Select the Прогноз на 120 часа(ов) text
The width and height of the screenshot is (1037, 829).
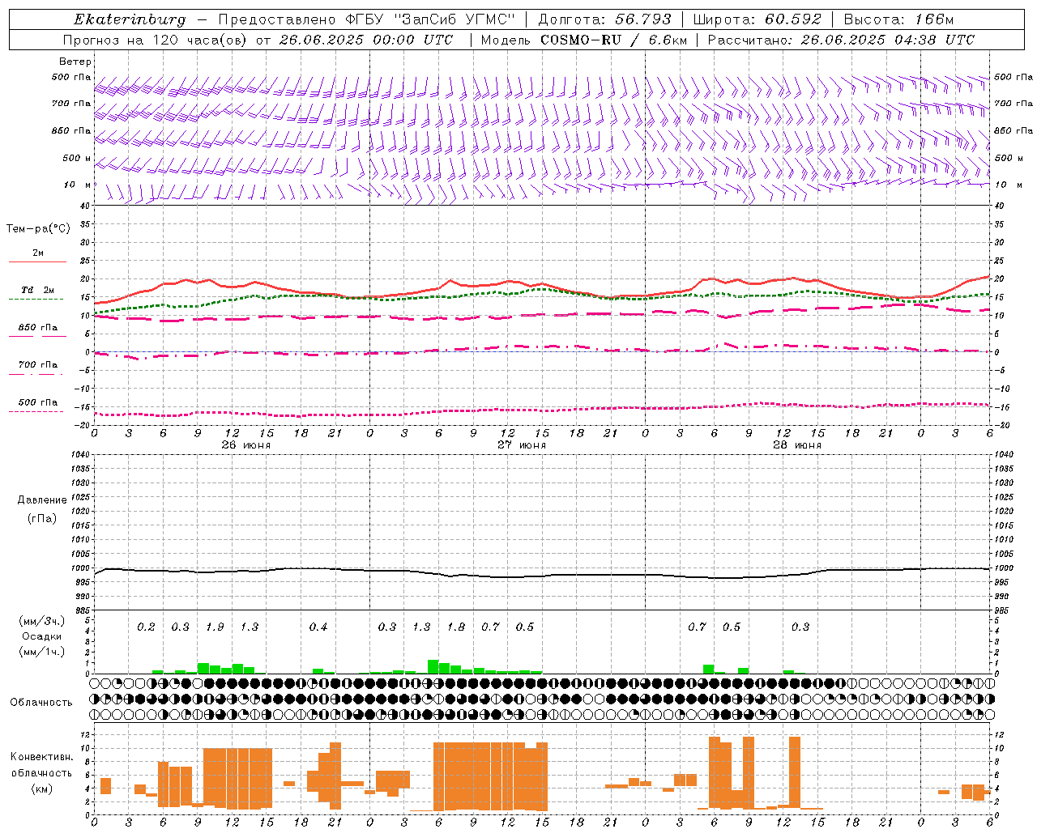156,40
